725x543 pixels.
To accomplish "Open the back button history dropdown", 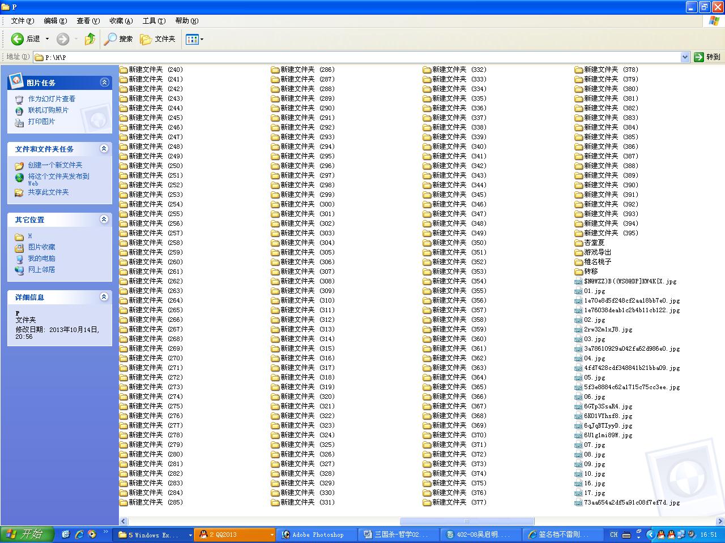I will (x=47, y=39).
